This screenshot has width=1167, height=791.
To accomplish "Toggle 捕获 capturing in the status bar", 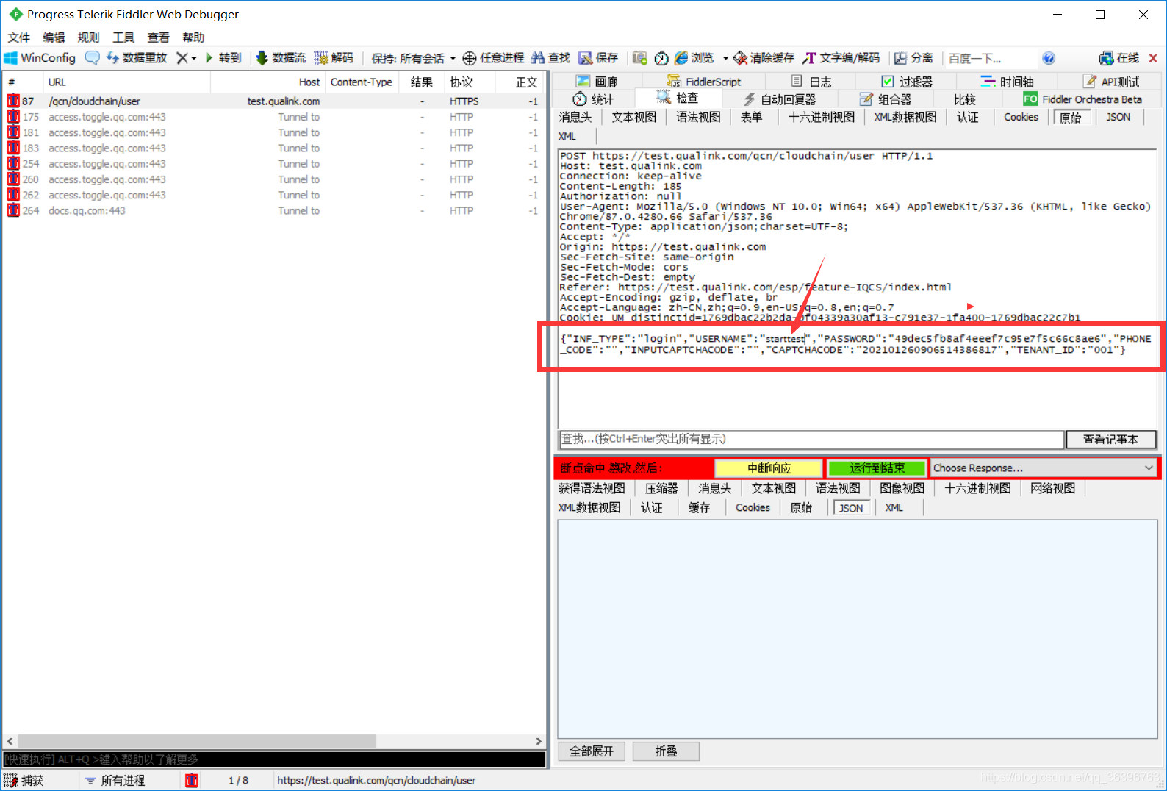I will pos(25,781).
